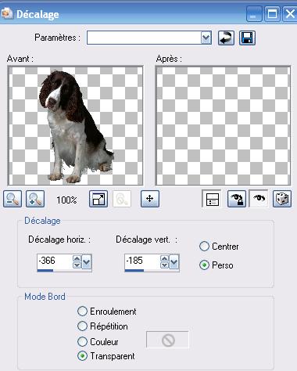297x371 pixels.
Task: Click the Décalage horiz. value field
Action: point(55,261)
